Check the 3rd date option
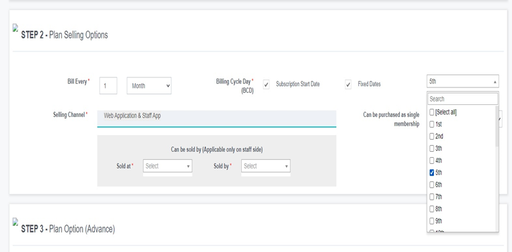The image size is (512, 252). click(x=431, y=149)
